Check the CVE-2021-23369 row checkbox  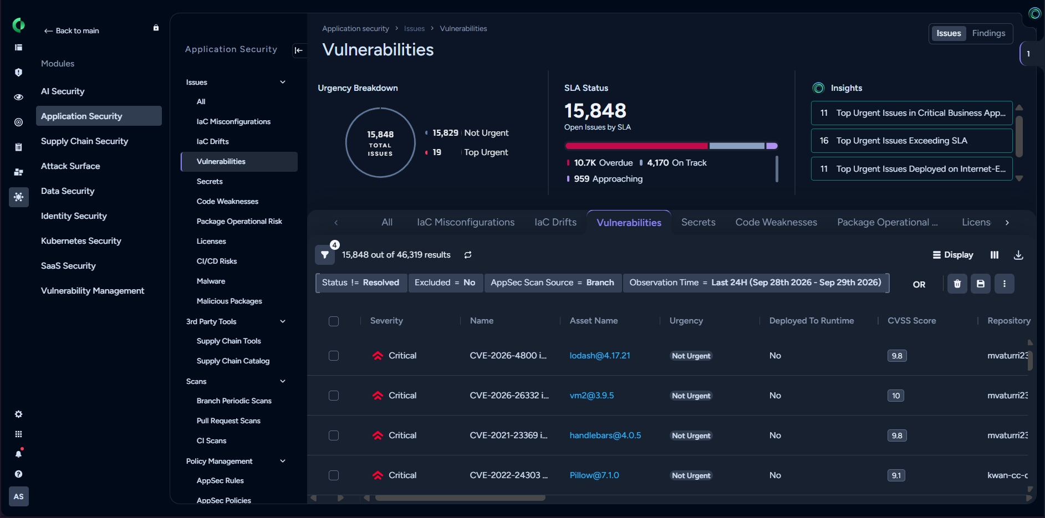tap(334, 435)
